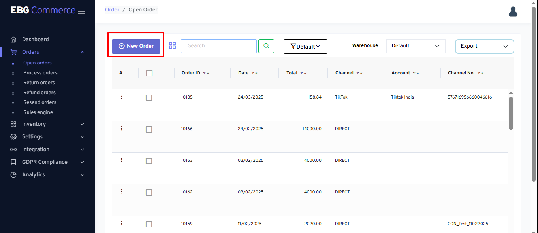Open three-dot menu for order 10163
Image resolution: width=538 pixels, height=233 pixels.
(122, 160)
